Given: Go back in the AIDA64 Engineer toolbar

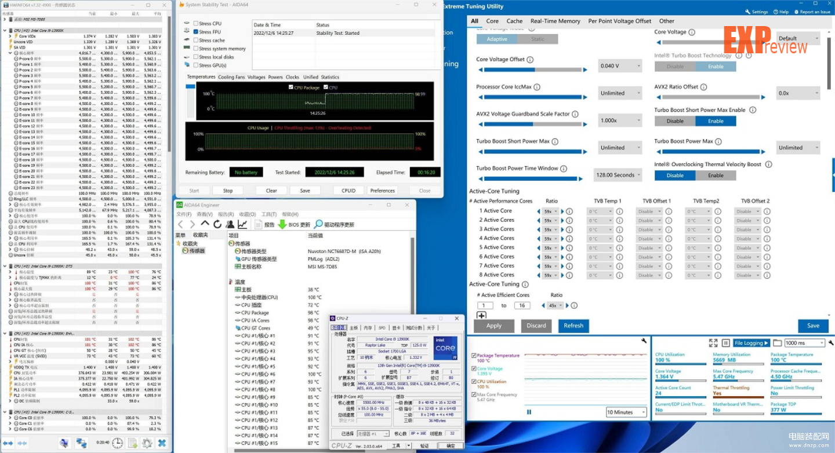Looking at the screenshot, I should click(181, 224).
